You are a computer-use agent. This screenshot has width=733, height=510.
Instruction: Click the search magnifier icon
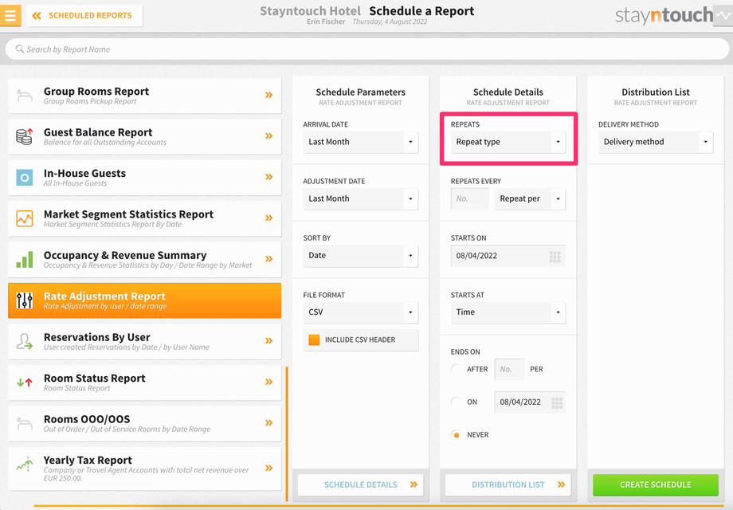(x=20, y=49)
